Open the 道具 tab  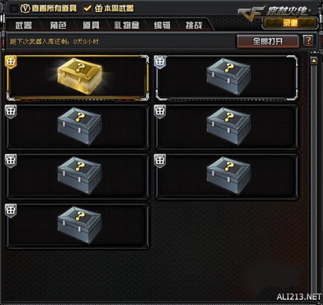tap(91, 25)
